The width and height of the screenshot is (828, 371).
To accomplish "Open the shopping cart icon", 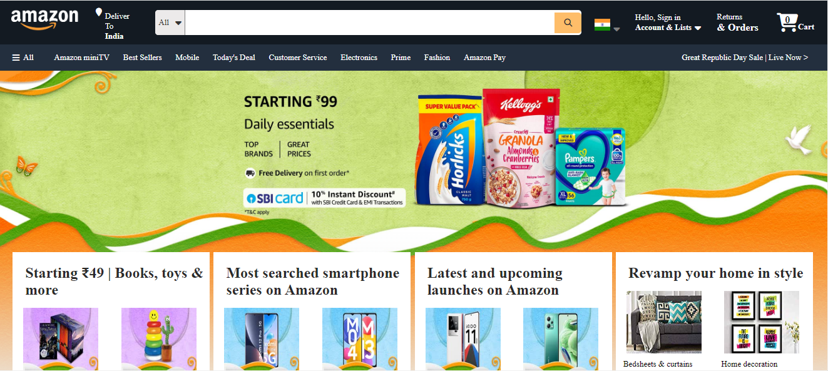I will (x=787, y=23).
